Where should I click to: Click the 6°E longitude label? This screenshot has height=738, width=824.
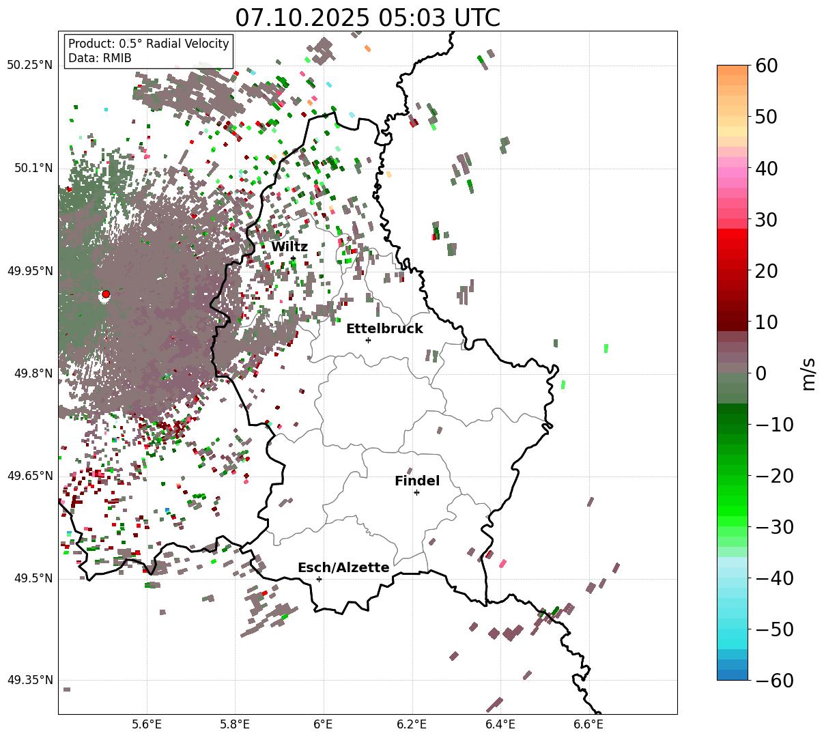(324, 724)
